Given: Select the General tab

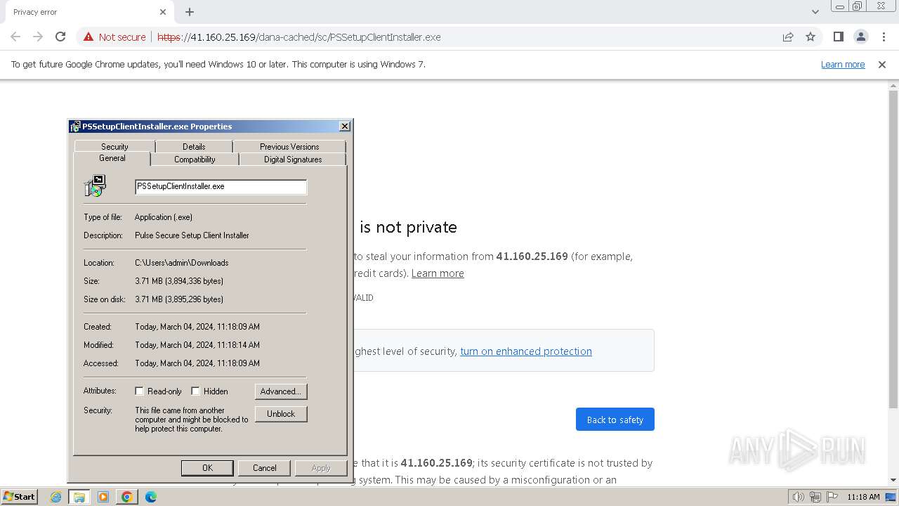Looking at the screenshot, I should click(x=112, y=159).
